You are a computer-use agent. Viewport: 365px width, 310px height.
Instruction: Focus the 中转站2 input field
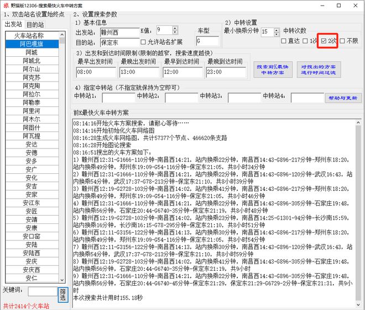click(181, 98)
